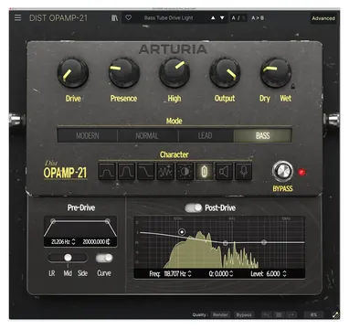Select the middle EQ node on Post-Drive curve
Image resolution: width=349 pixels, height=329 pixels.
(225, 243)
